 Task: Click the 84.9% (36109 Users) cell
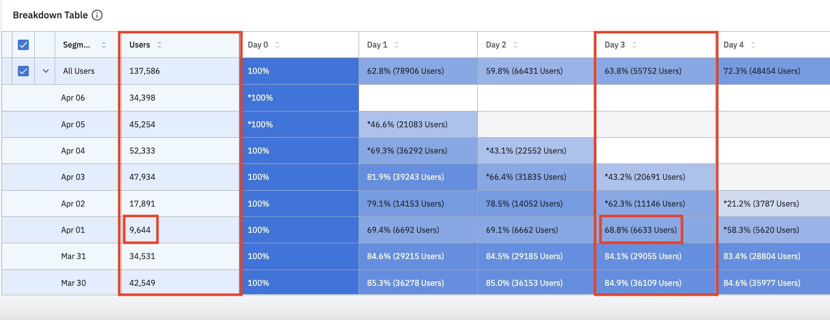[643, 283]
